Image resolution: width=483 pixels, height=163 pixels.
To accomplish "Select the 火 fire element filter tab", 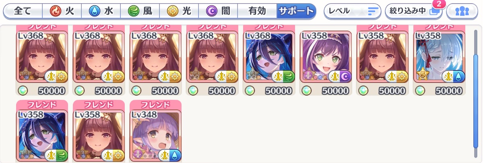I will tap(62, 11).
